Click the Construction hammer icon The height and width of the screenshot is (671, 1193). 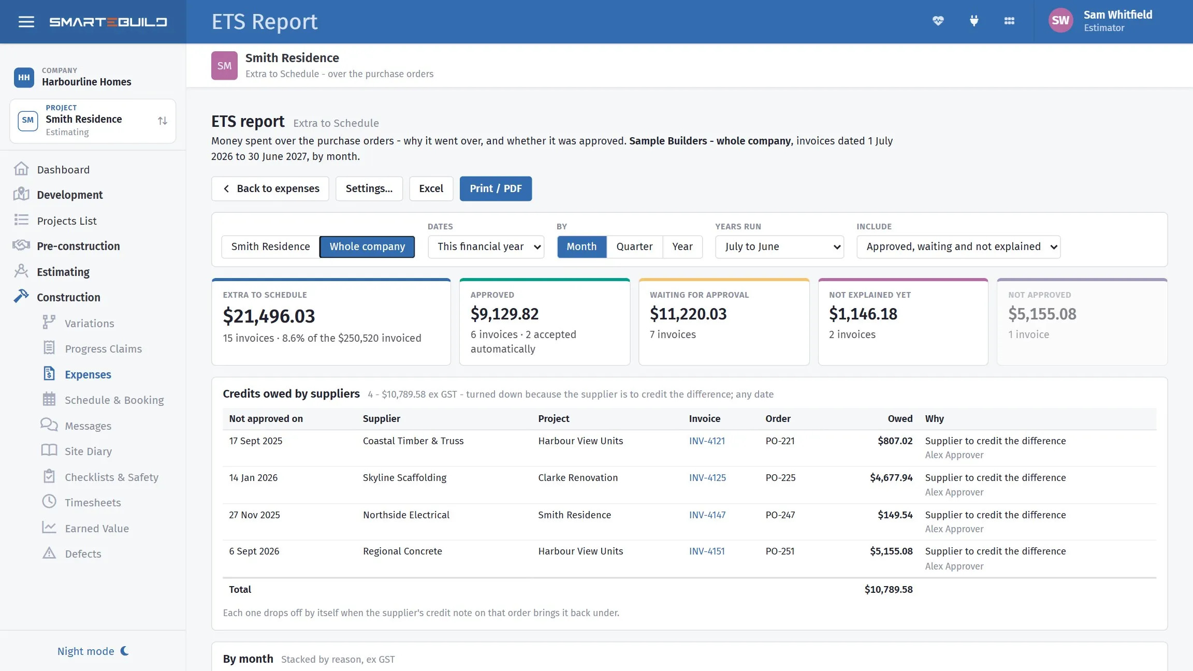click(x=21, y=297)
